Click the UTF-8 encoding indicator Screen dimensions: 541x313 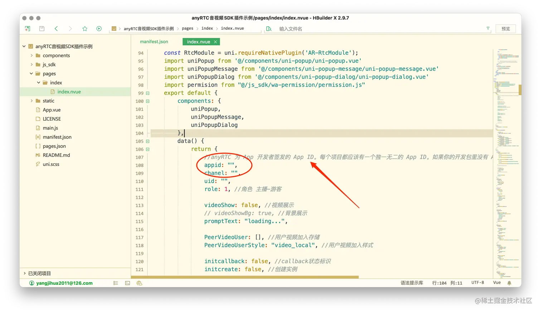click(478, 283)
